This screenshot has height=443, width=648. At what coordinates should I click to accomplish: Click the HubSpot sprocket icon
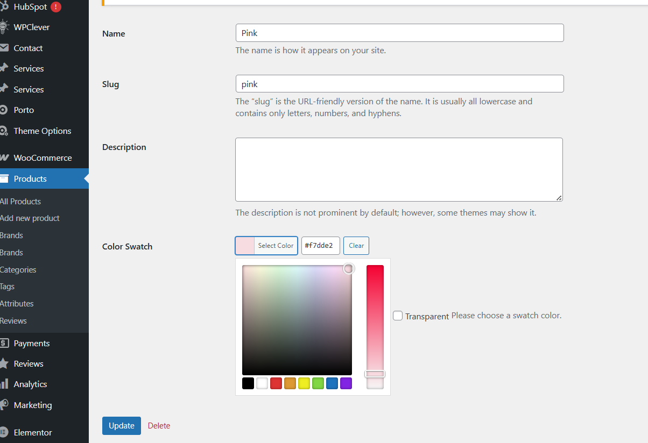tap(4, 7)
